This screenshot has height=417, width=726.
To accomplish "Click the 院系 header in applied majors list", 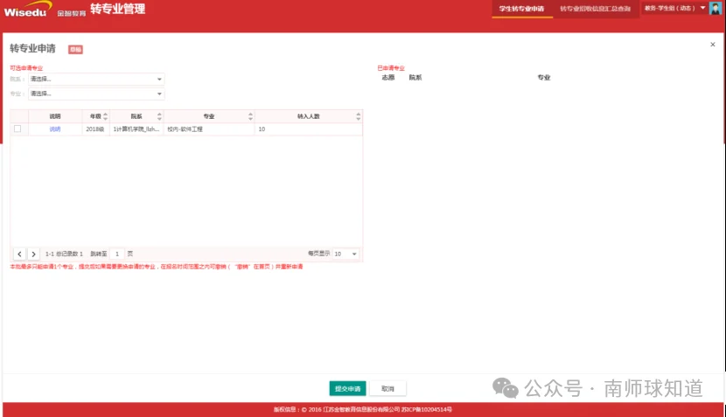I will 415,77.
